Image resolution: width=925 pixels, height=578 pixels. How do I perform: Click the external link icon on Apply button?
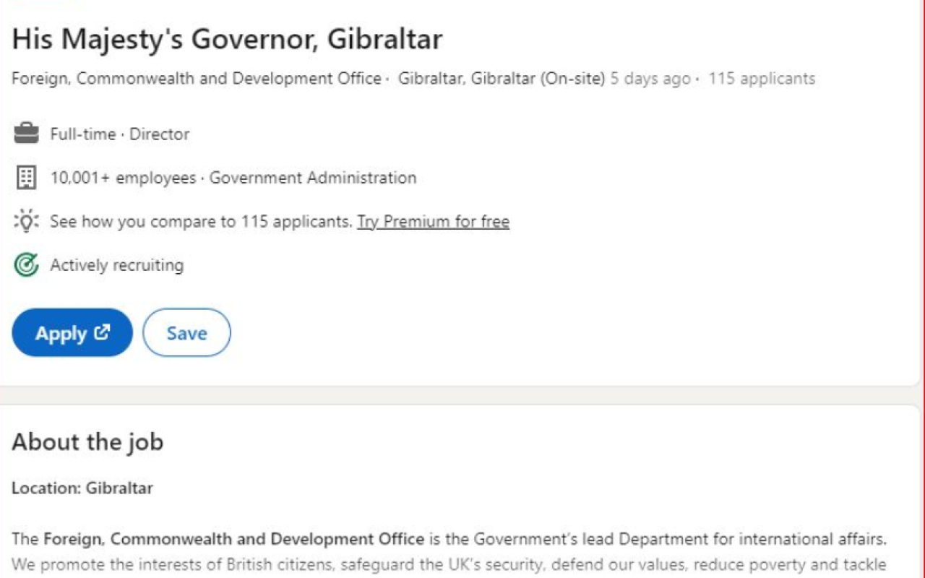pyautogui.click(x=102, y=332)
